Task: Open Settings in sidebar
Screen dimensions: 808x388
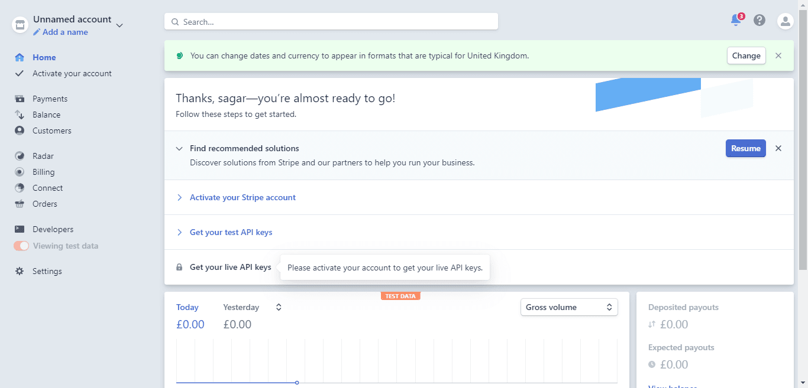Action: coord(47,271)
